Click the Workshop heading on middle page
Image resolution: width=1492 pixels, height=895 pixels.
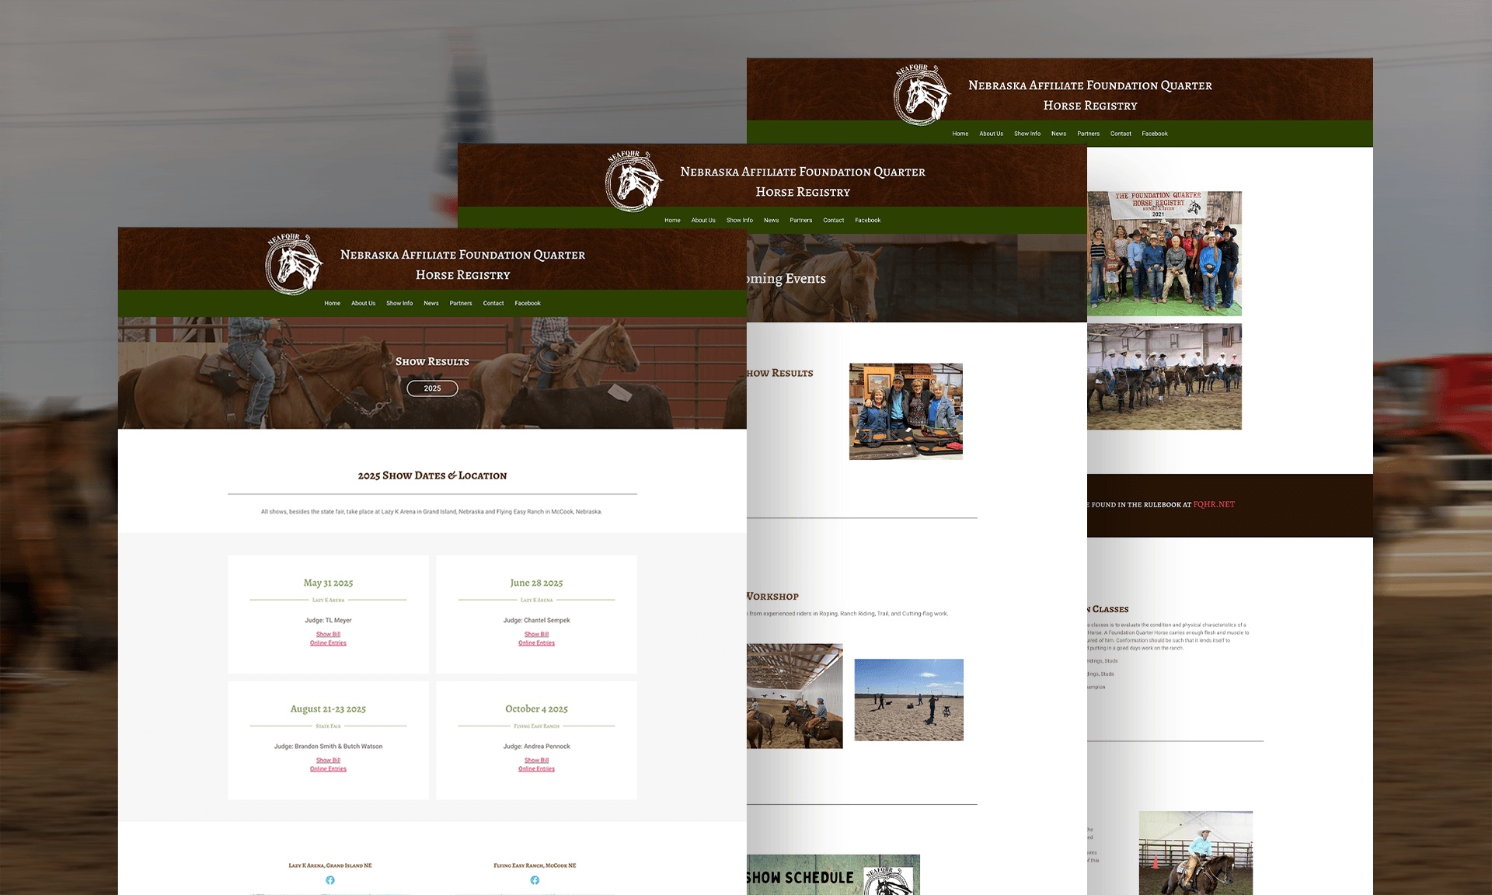(772, 597)
